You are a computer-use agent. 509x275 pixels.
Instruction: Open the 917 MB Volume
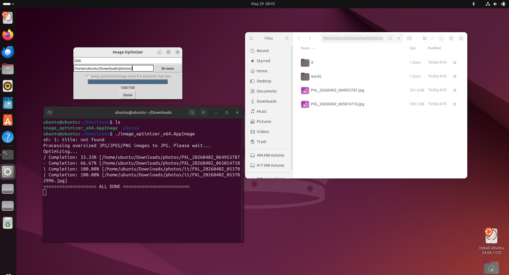(x=269, y=165)
